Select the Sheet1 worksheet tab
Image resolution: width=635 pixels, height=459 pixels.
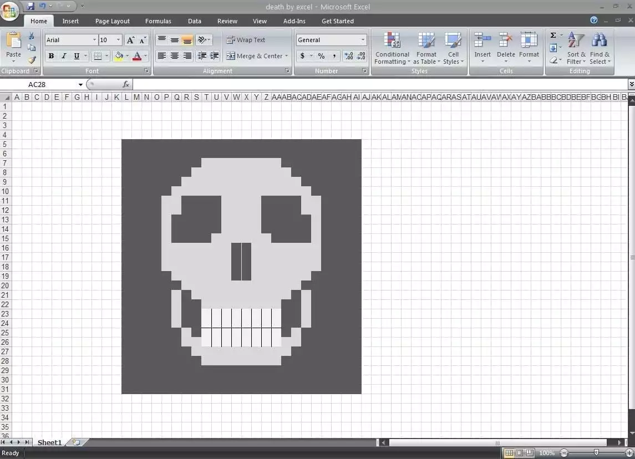[x=49, y=442]
